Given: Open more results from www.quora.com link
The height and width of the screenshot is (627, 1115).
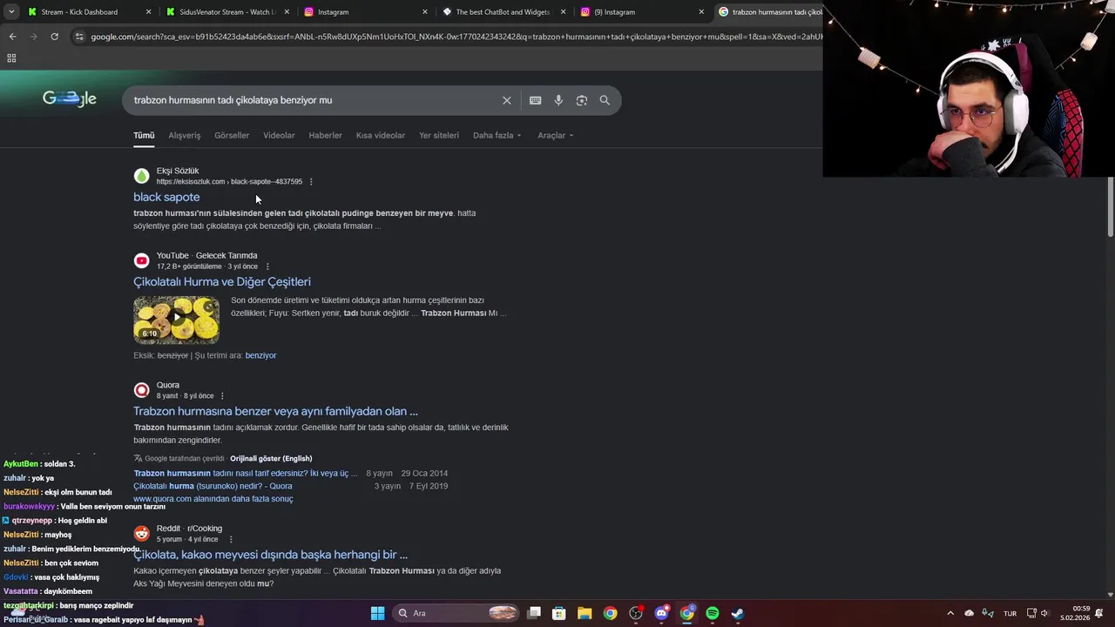Looking at the screenshot, I should [213, 499].
